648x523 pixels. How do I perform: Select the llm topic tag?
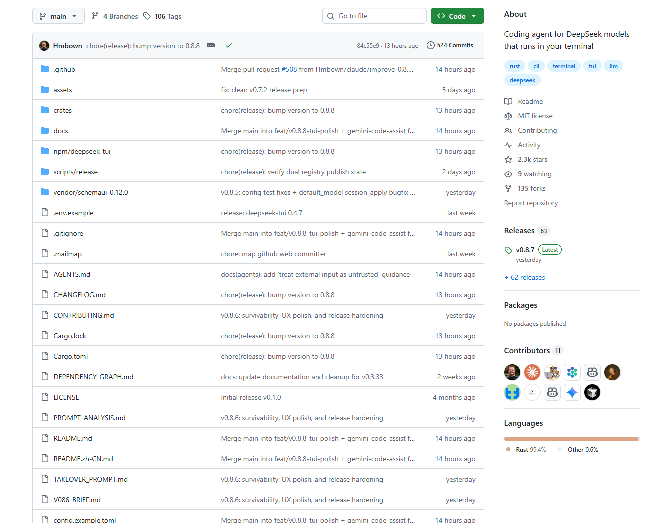pyautogui.click(x=614, y=66)
